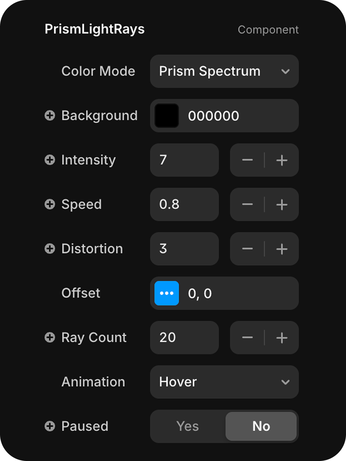Open the Color Mode dropdown
The height and width of the screenshot is (461, 346).
pos(224,71)
